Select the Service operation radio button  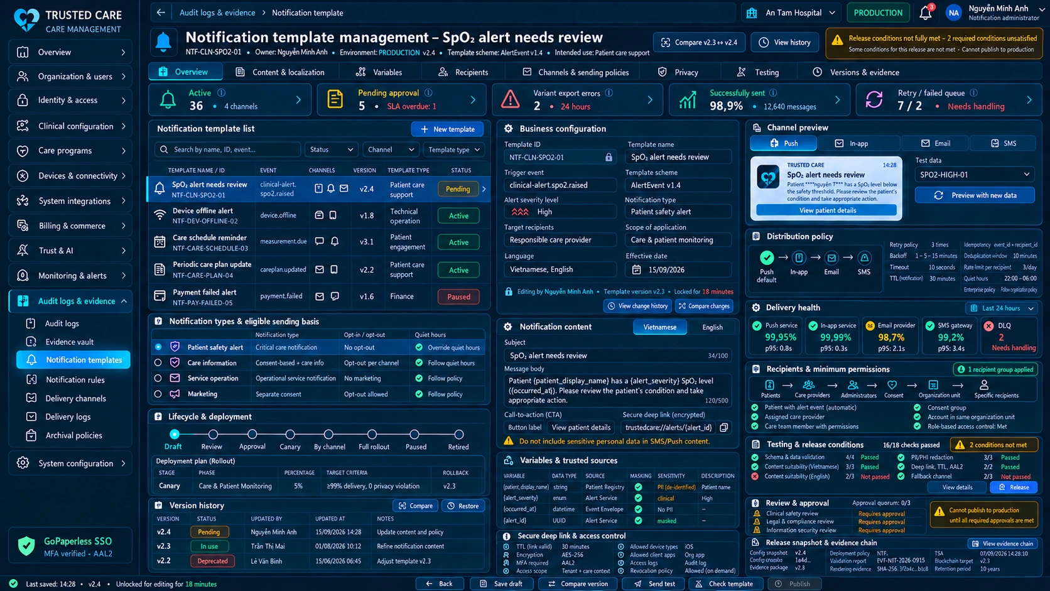point(158,378)
